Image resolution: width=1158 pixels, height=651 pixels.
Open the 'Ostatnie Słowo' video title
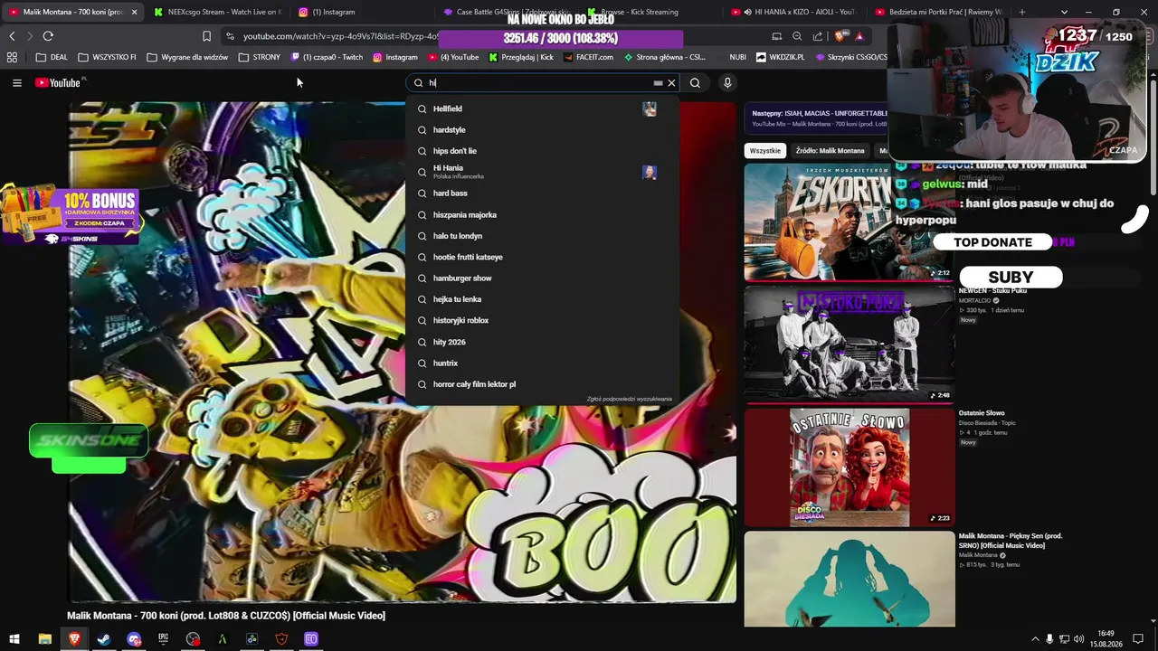(982, 413)
